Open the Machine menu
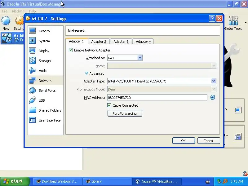This screenshot has height=186, width=248. click(18, 11)
